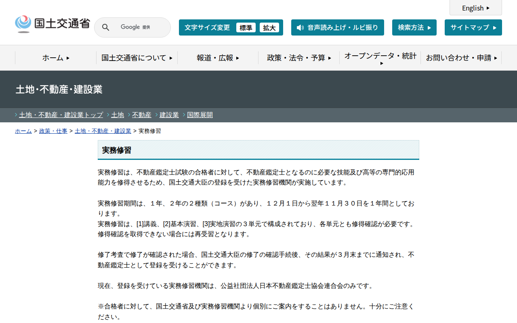Viewport: 517px width, 323px height.
Task: Click the 土地・不動産・建設業 banner title
Action: tap(59, 90)
